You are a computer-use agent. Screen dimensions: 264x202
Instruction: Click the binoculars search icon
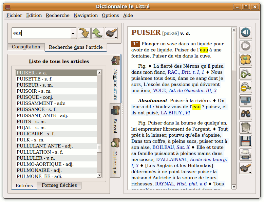(246, 114)
